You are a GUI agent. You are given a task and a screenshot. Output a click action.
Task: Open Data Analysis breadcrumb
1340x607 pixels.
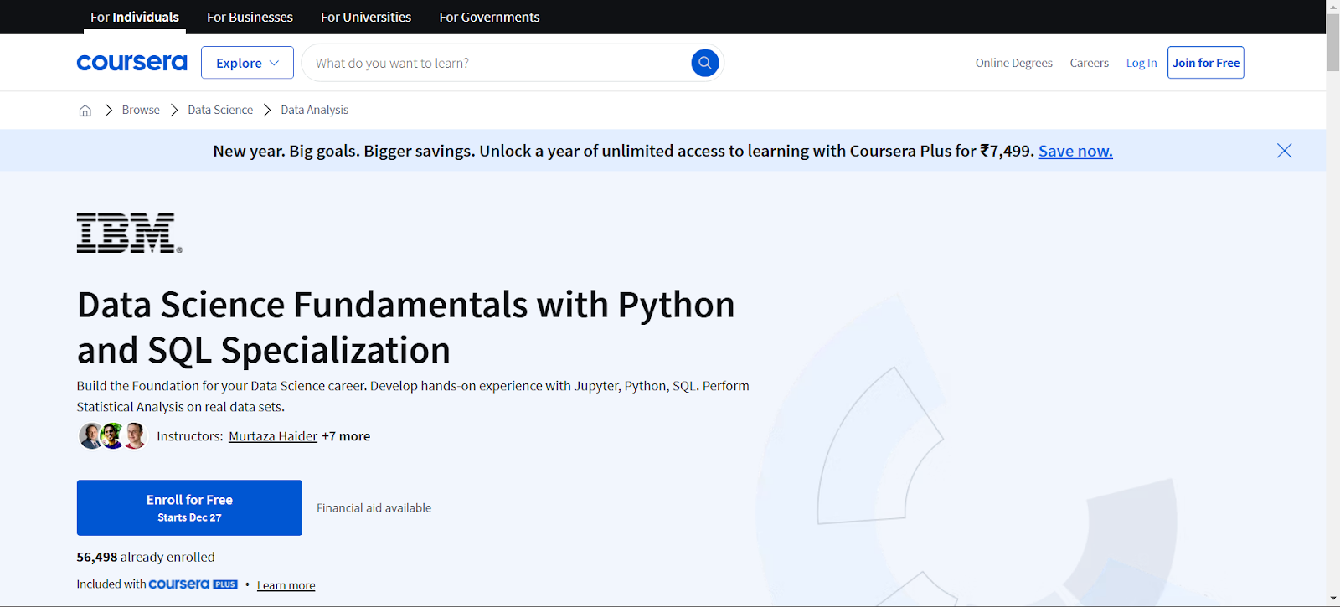click(x=314, y=110)
